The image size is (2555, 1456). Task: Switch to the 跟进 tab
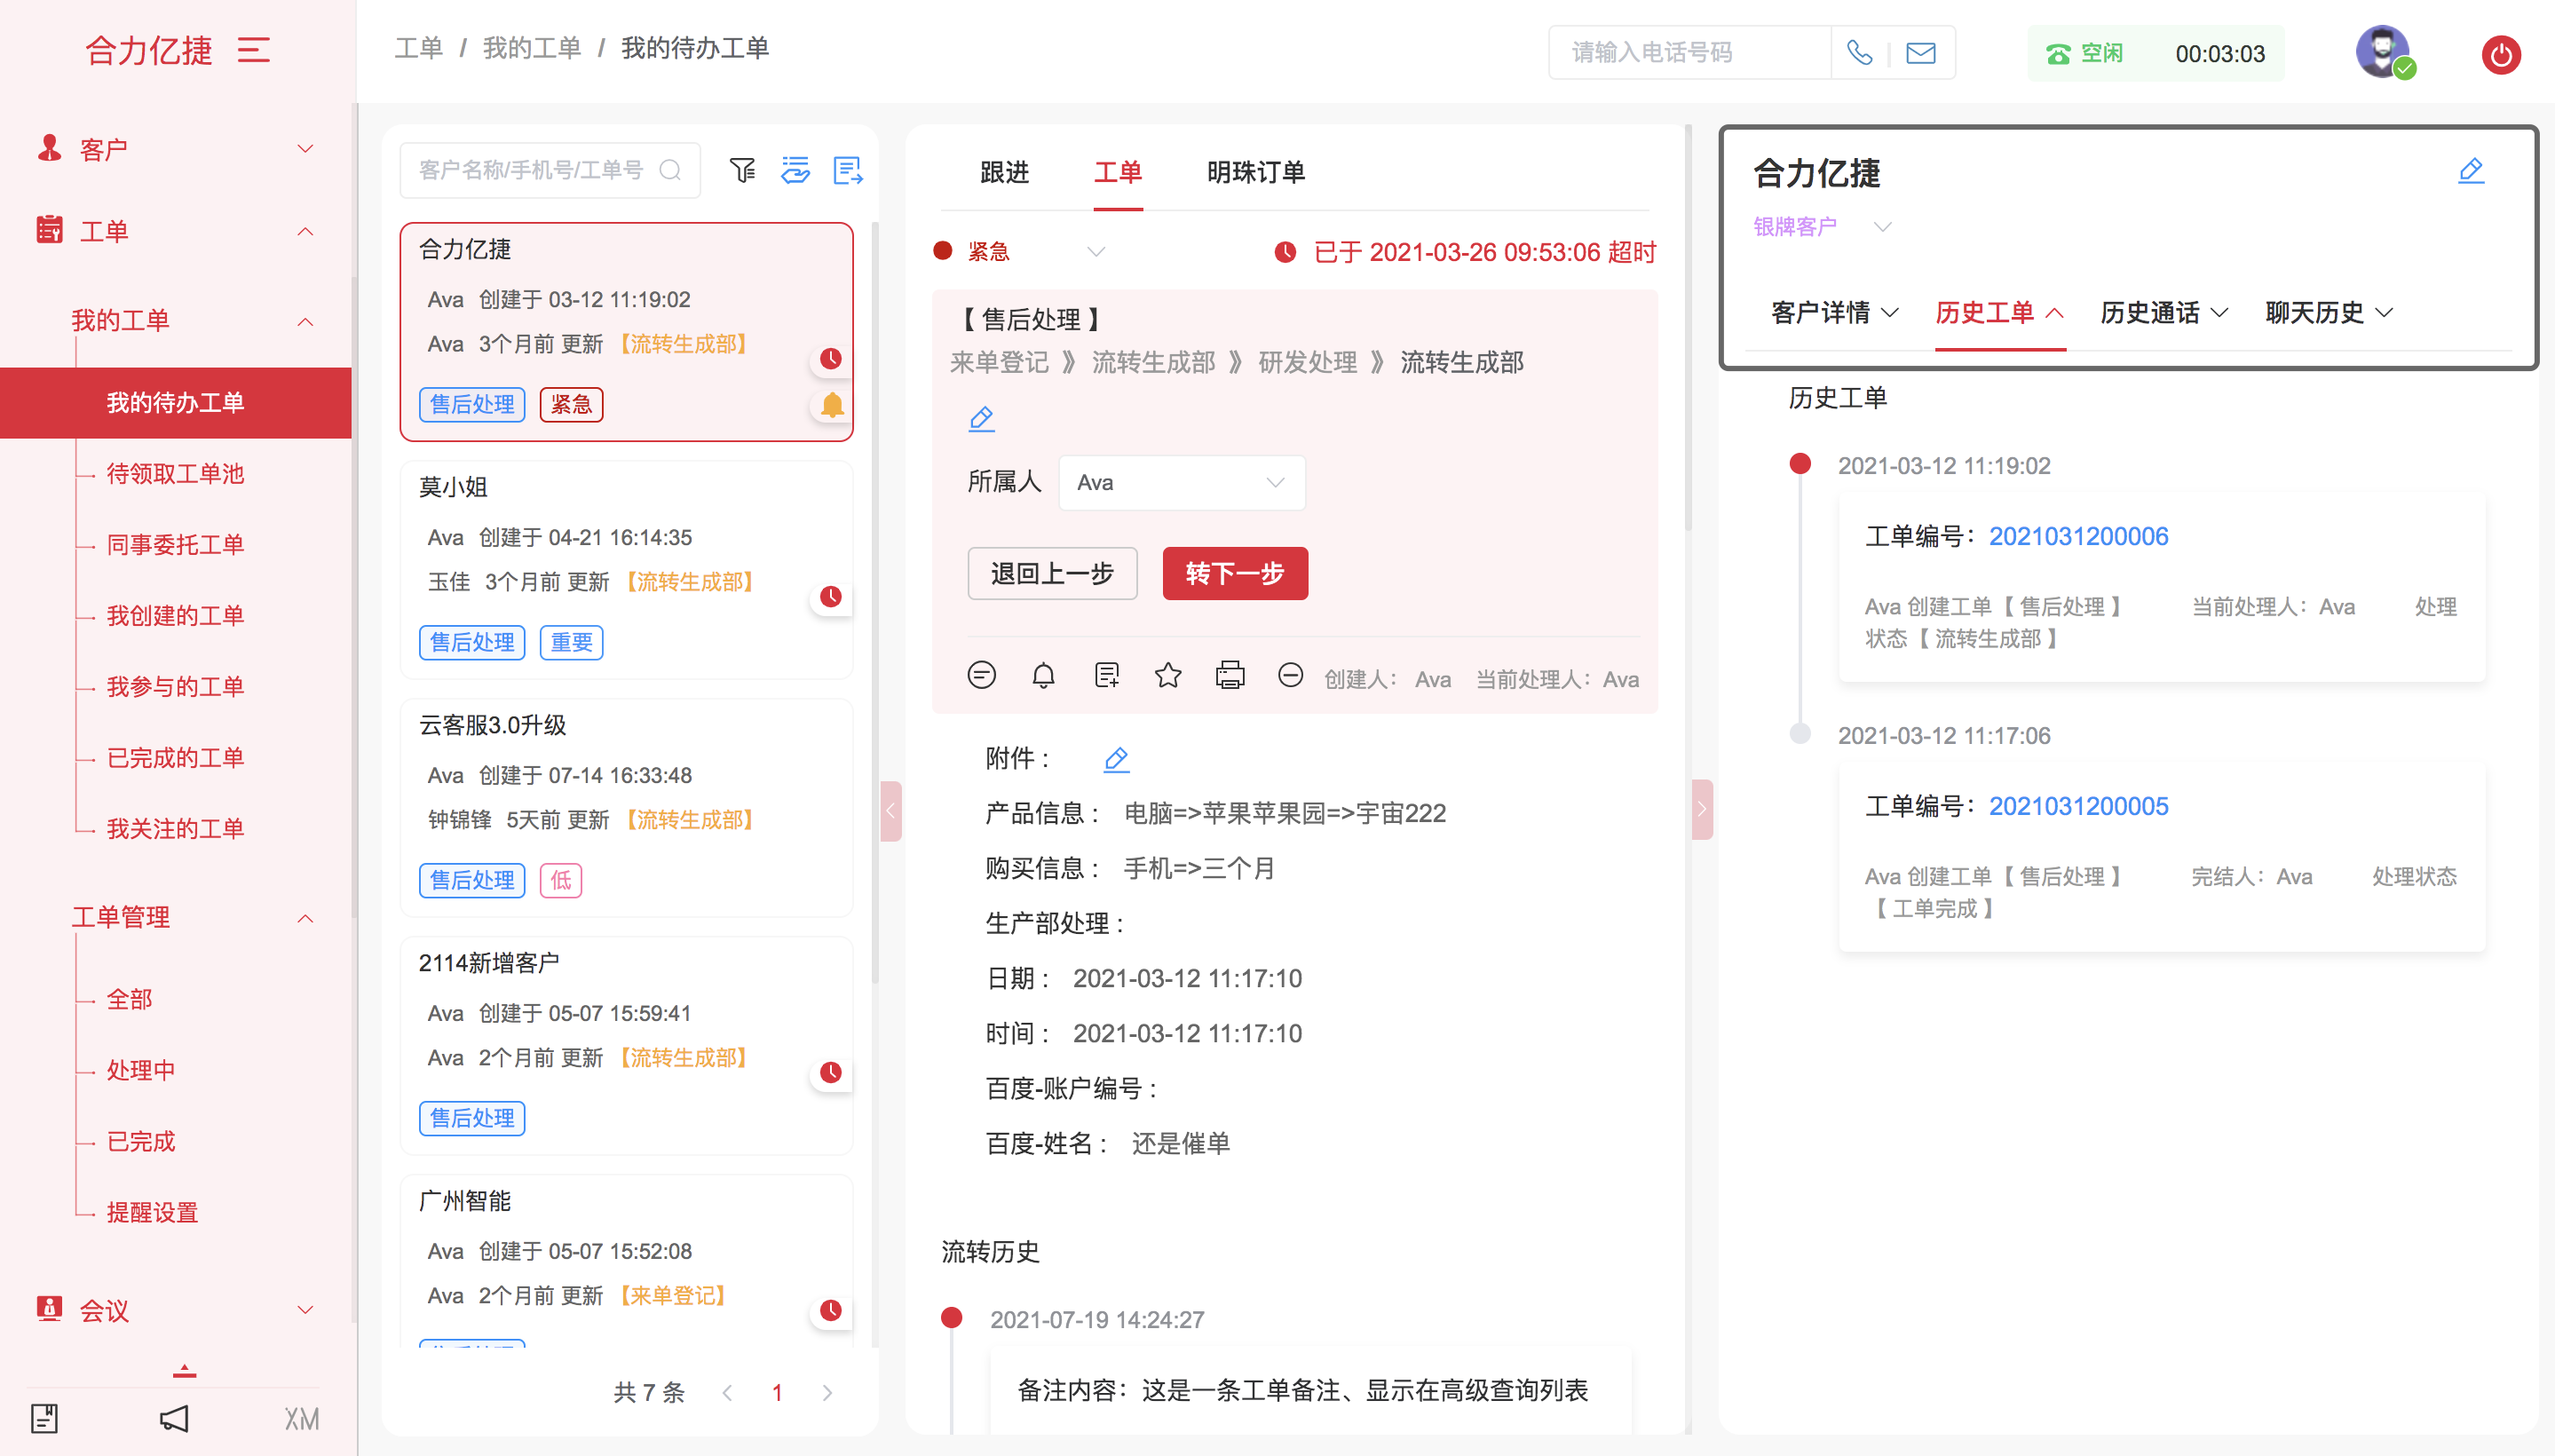pos(1004,173)
